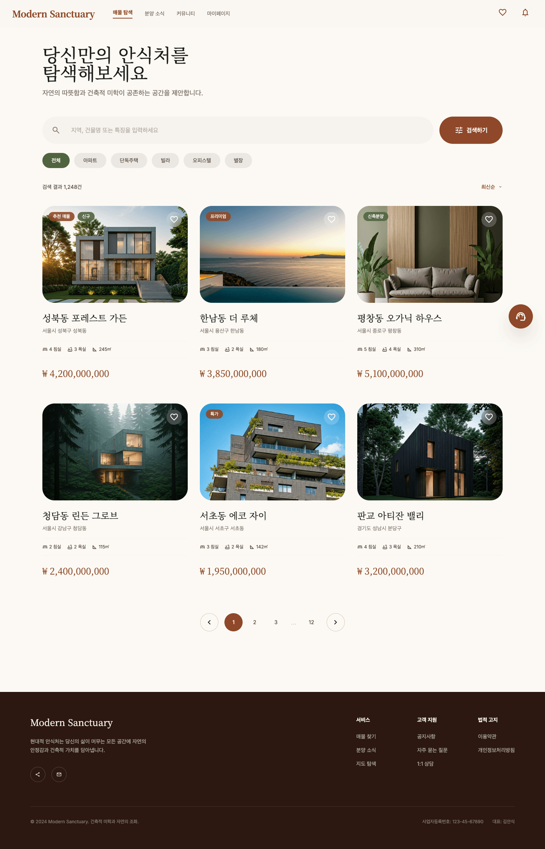Open the notifications bell icon
545x849 pixels.
[525, 12]
